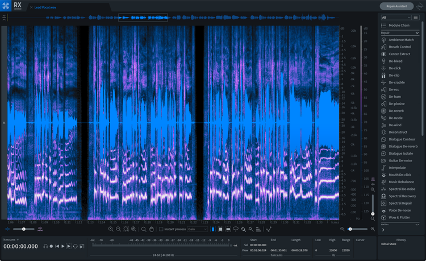This screenshot has height=261, width=426.
Task: Select the Spectral Repair module
Action: [400, 203]
